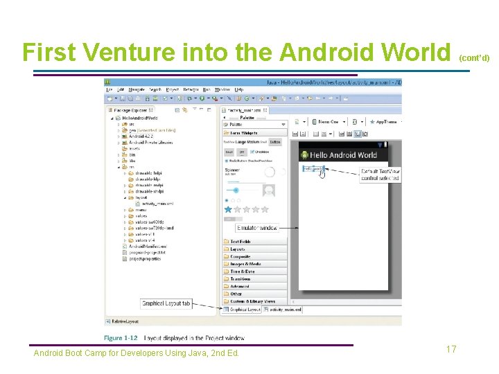Viewport: 499px width, 374px height.
Task: Click the green Run toolbar icon
Action: [202, 98]
